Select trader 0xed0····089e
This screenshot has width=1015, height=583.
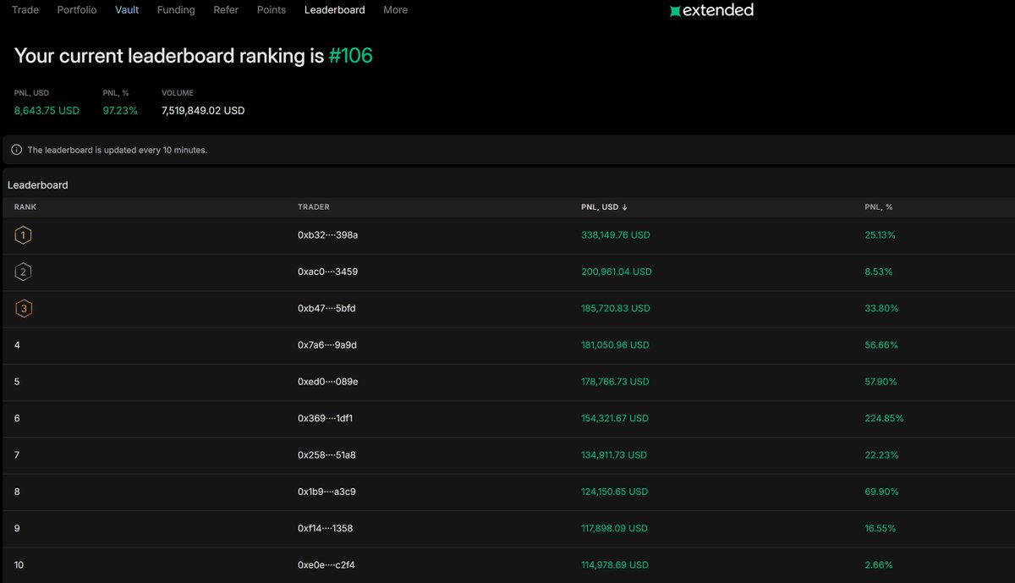(328, 382)
